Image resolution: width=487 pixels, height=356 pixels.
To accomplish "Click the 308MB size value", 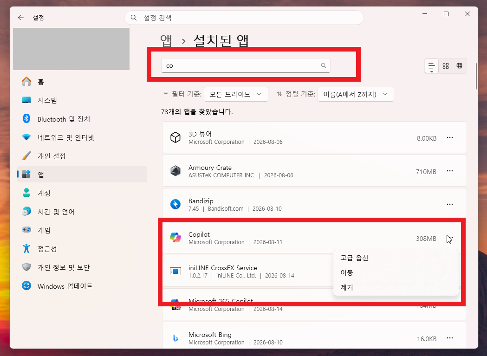I will point(426,239).
